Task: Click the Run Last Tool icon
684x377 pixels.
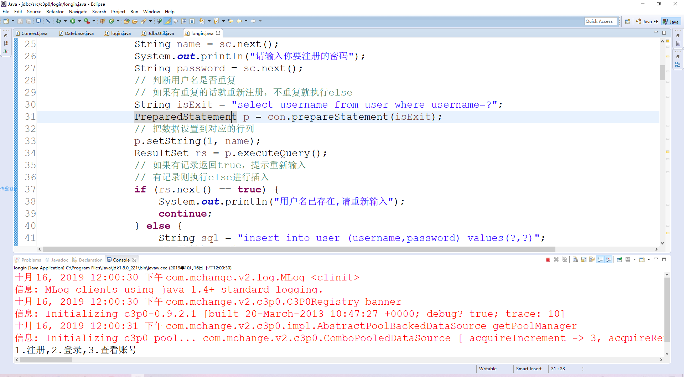Action: click(x=87, y=21)
